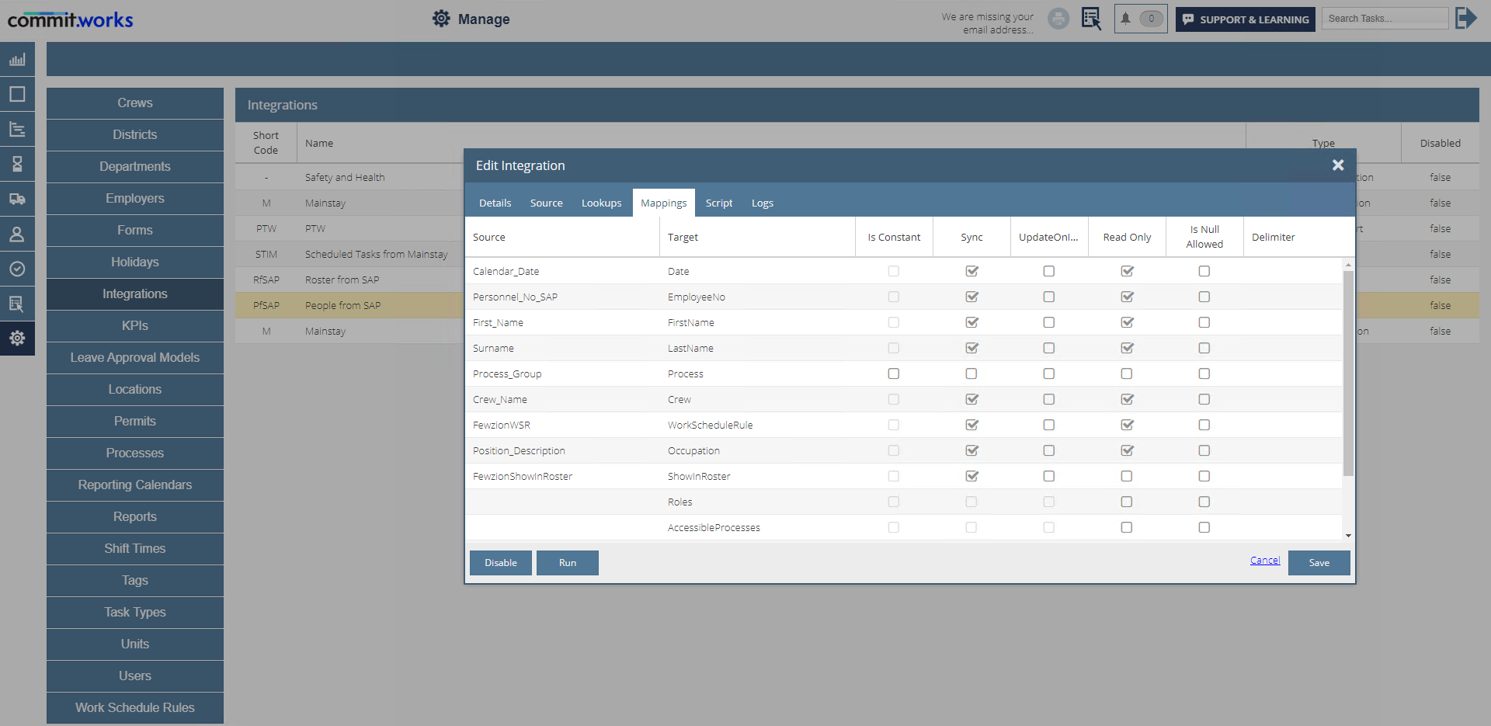Toggle UpdateOnly checkbox for First_Name
This screenshot has height=726, width=1491.
click(1049, 322)
